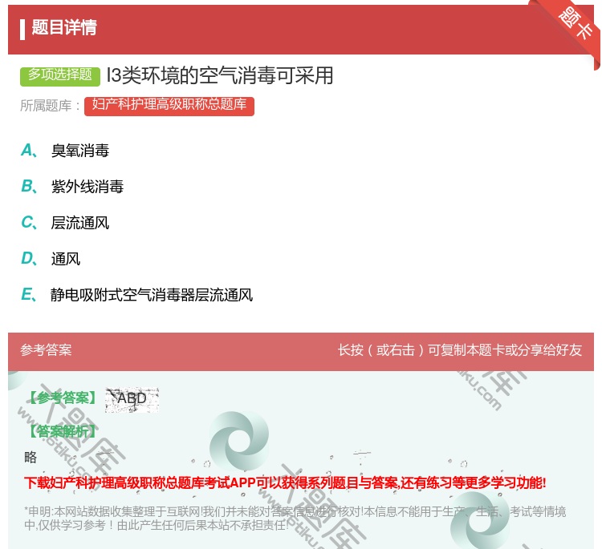This screenshot has height=549, width=602.
Task: Click the 申明 disclaimer text
Action: coord(295,518)
